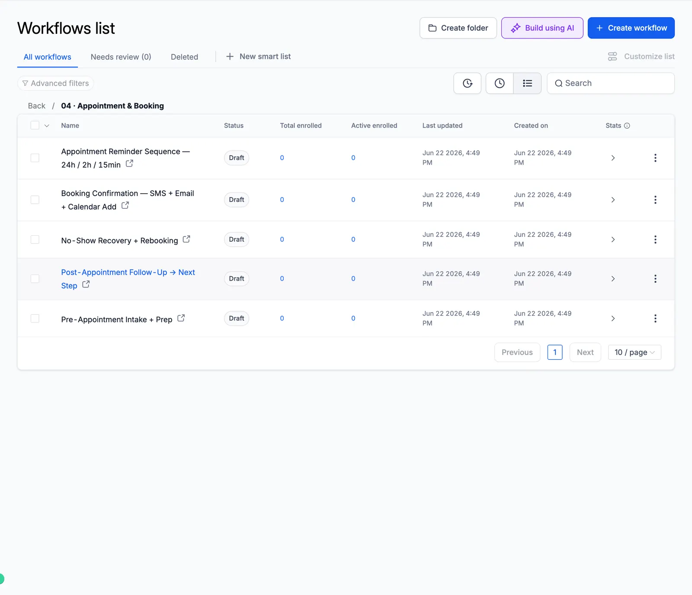Switch to Needs review (0) tab

click(x=121, y=57)
